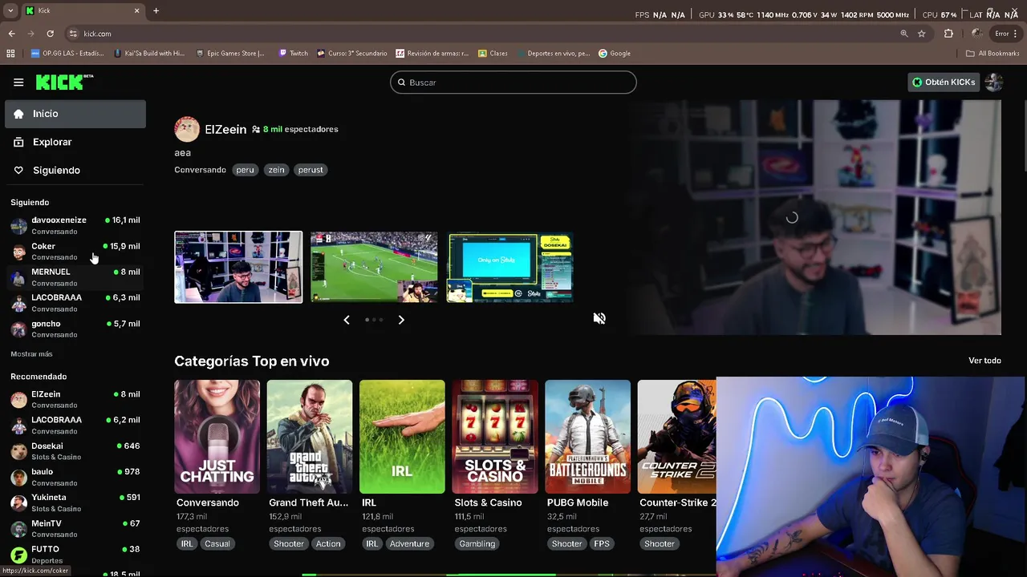Open browser zoom icon in address bar

[x=904, y=34]
